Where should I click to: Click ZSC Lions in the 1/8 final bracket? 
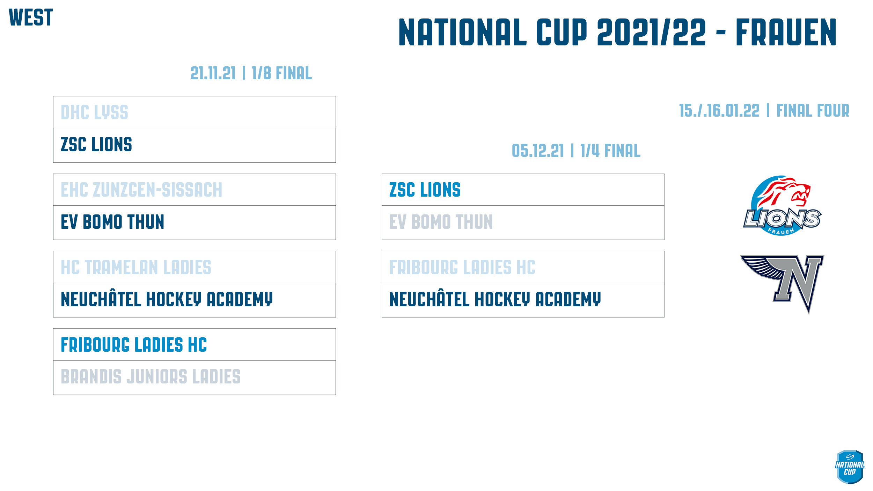pos(96,145)
